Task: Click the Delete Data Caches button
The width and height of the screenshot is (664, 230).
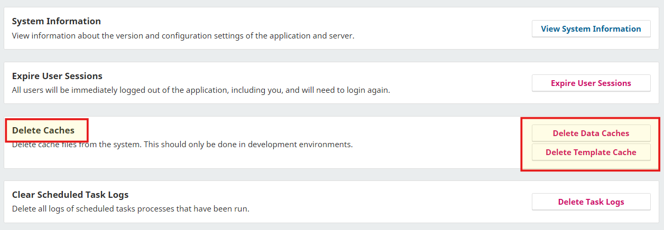Action: coord(591,133)
